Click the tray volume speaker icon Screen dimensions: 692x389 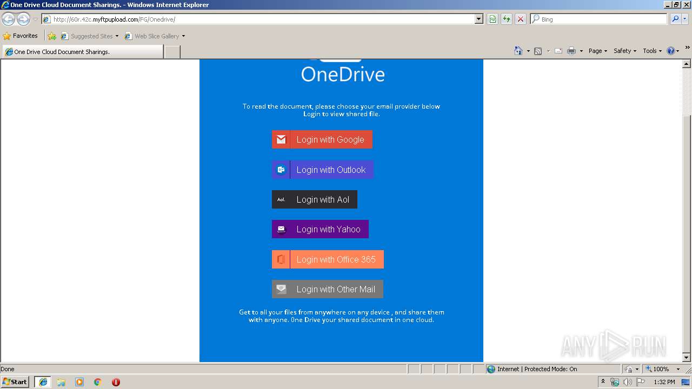pyautogui.click(x=628, y=382)
